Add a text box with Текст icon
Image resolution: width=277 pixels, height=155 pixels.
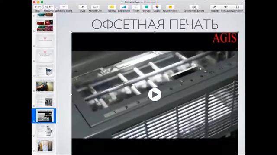point(136,7)
